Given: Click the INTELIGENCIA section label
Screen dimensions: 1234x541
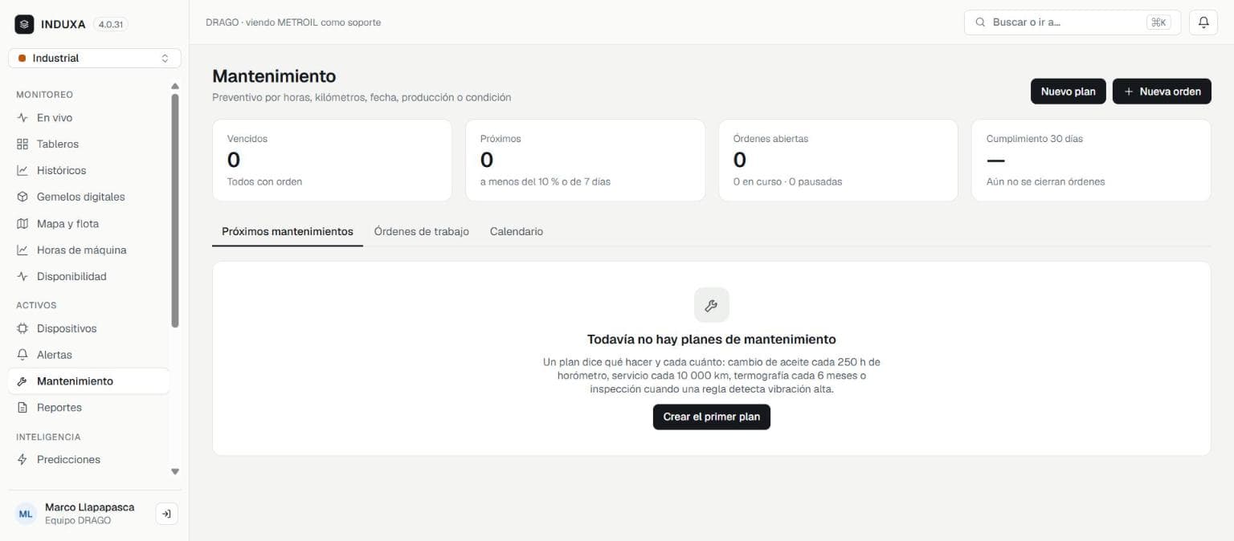Looking at the screenshot, I should 48,437.
